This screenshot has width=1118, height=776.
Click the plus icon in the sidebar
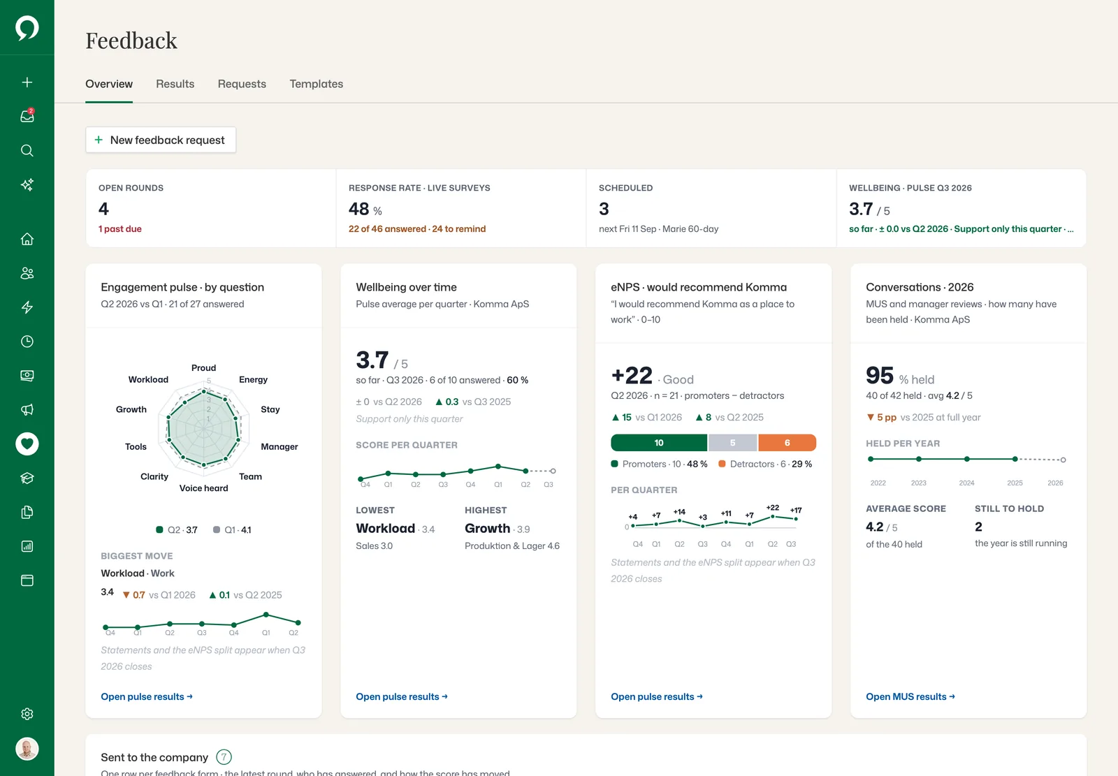(27, 82)
